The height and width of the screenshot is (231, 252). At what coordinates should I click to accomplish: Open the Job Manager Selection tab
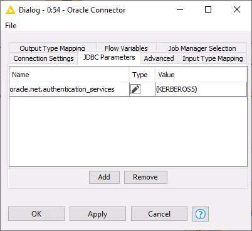click(x=202, y=48)
